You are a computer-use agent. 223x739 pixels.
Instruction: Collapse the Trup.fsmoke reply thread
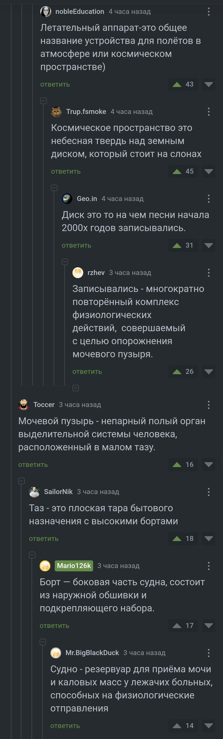[44, 101]
